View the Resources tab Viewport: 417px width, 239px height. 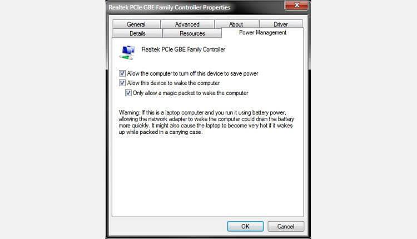192,33
